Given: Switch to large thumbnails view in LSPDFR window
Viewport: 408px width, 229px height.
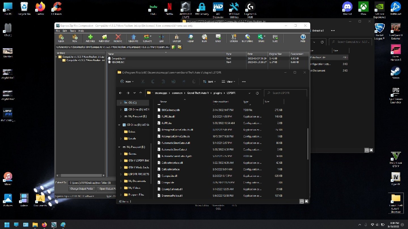Looking at the screenshot, I should [x=306, y=201].
